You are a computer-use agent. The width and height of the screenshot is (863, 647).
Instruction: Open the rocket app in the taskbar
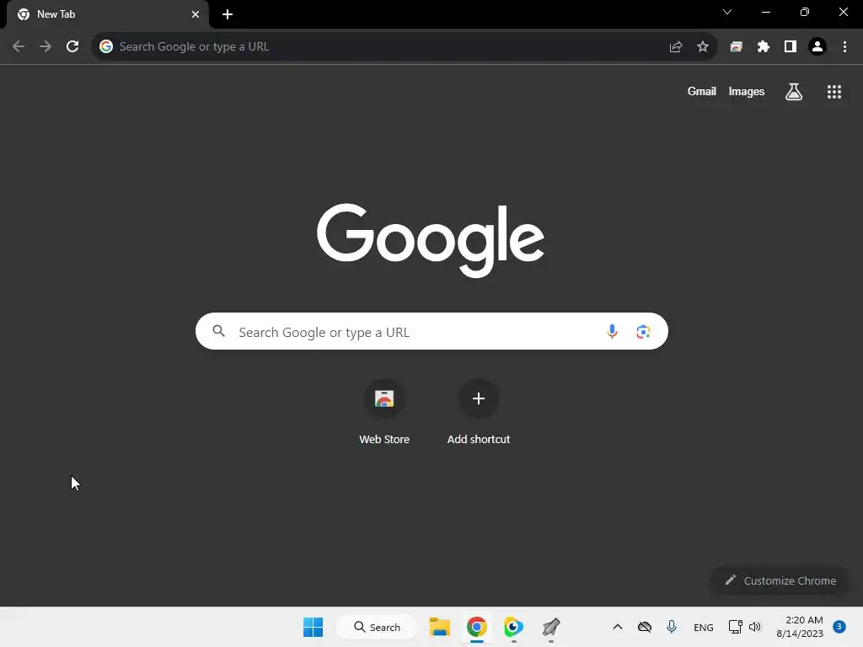(x=551, y=627)
